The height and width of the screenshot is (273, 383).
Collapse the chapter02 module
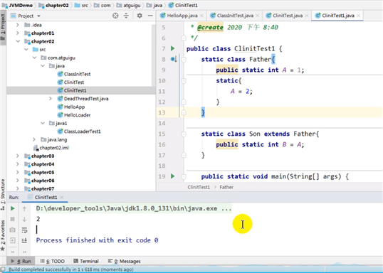(x=18, y=41)
